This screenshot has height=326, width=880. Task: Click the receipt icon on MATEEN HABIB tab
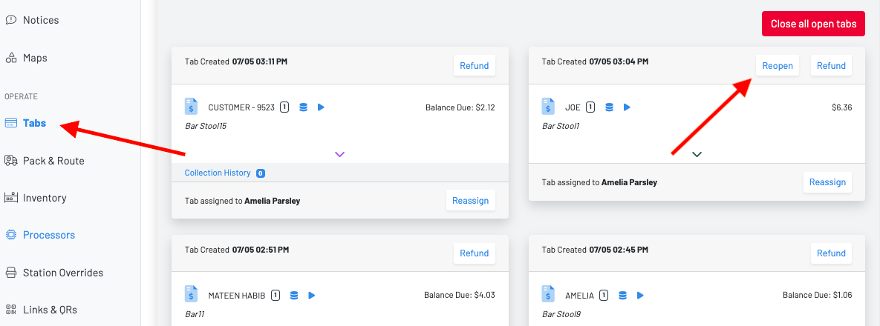(x=191, y=295)
